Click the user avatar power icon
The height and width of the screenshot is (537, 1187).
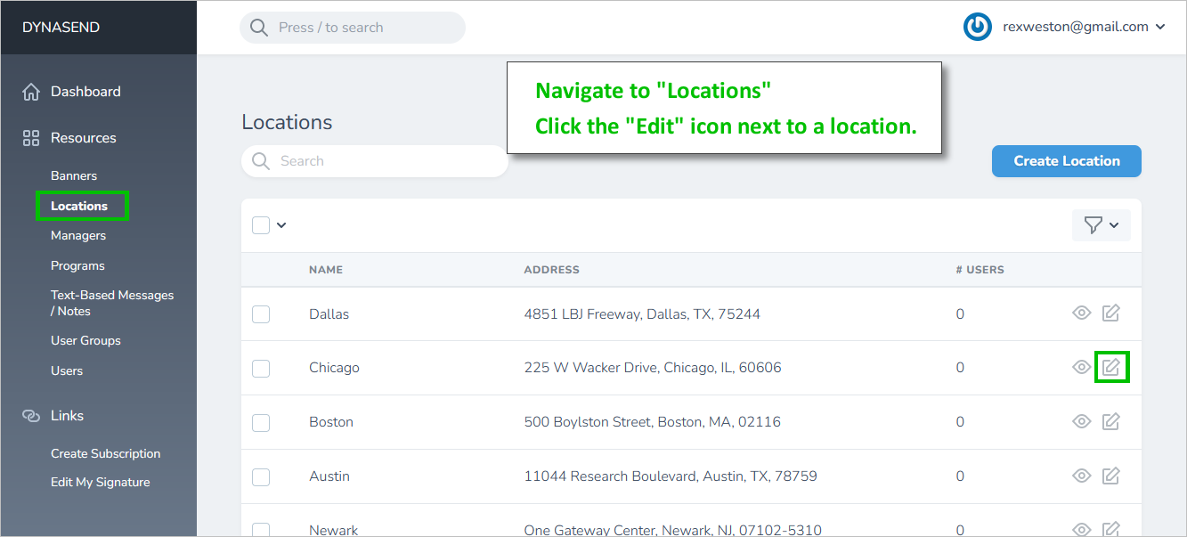click(x=978, y=27)
